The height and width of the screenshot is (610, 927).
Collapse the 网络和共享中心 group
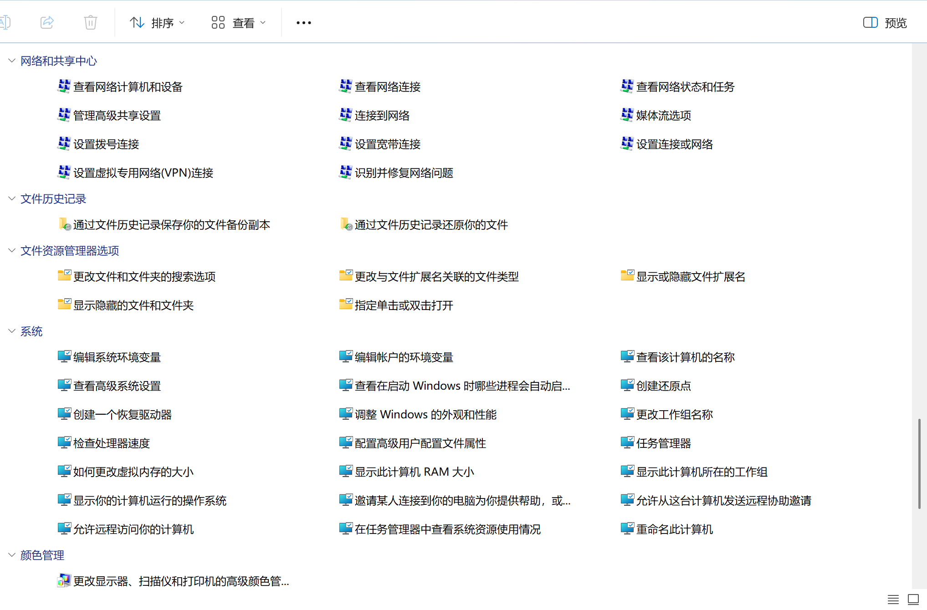[x=12, y=61]
